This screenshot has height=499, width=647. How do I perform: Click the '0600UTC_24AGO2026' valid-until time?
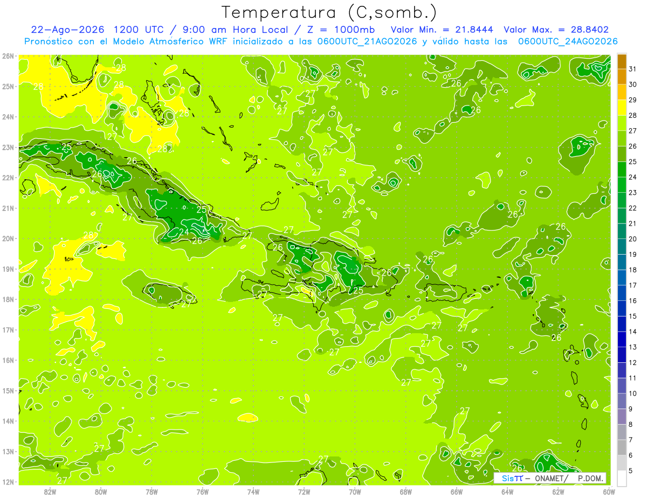coord(568,41)
